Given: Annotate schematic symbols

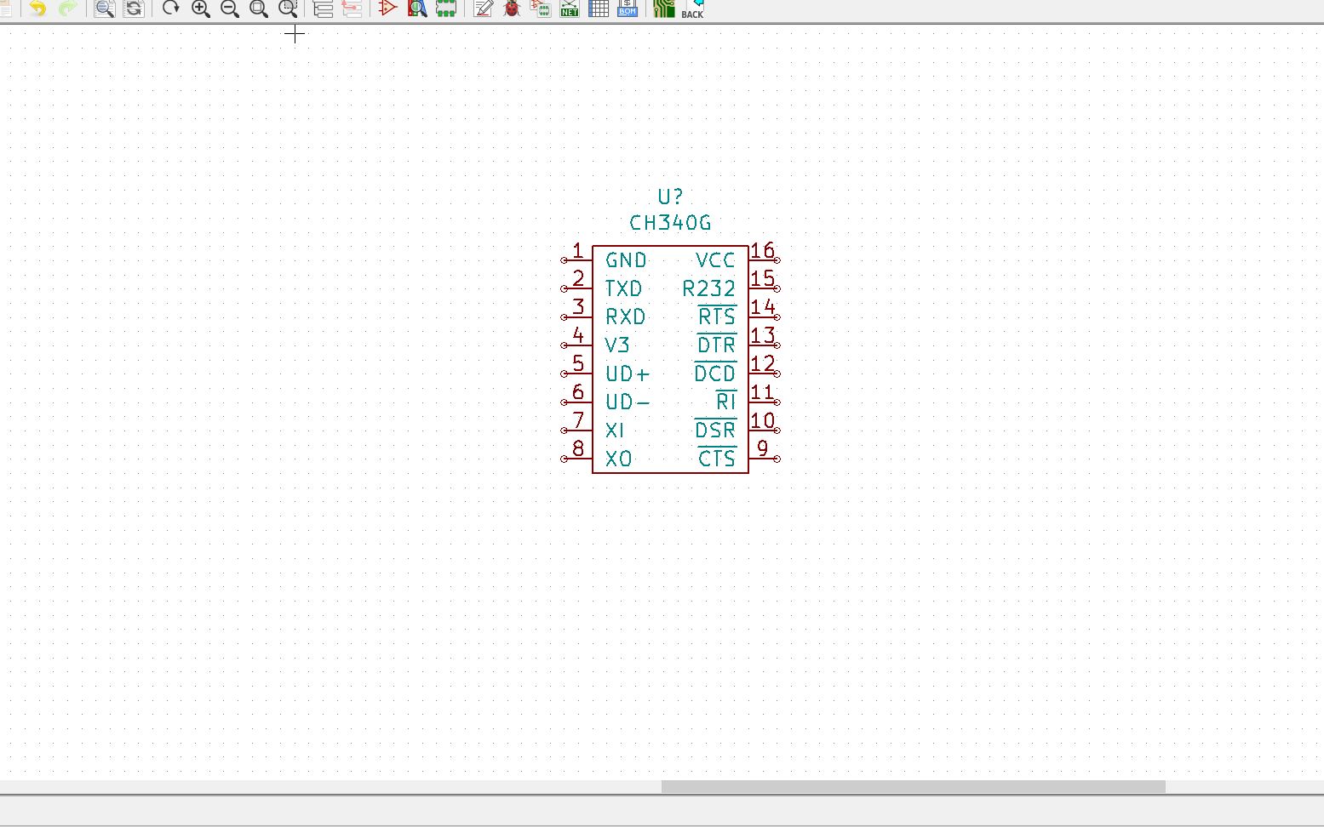Looking at the screenshot, I should tap(483, 9).
